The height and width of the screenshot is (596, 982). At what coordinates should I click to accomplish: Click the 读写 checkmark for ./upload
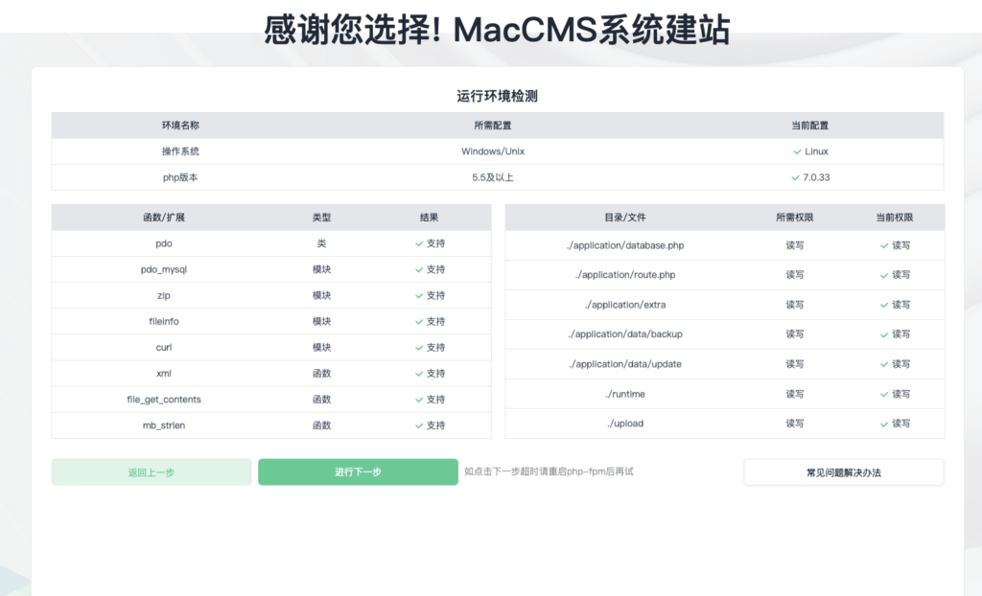pos(882,423)
